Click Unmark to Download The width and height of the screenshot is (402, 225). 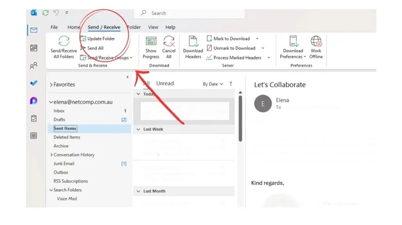[231, 48]
